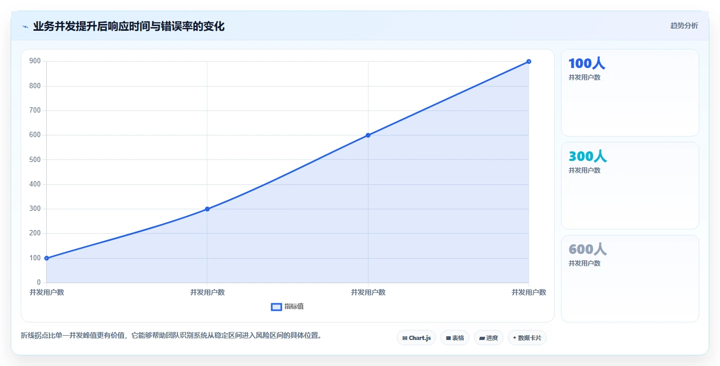
Task: Toggle the 指标值 legend entry
Action: 287,307
